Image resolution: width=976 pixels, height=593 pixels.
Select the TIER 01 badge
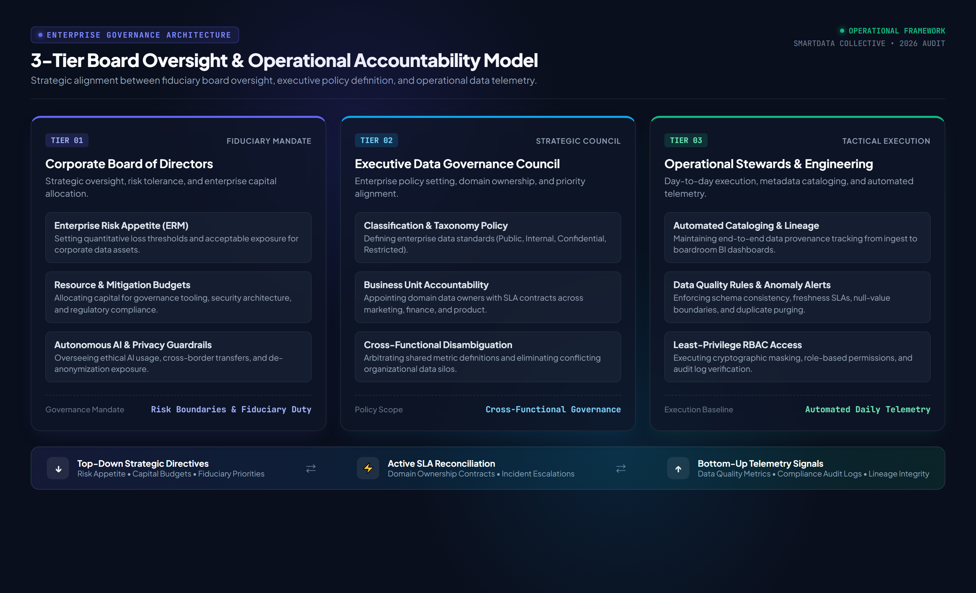67,140
